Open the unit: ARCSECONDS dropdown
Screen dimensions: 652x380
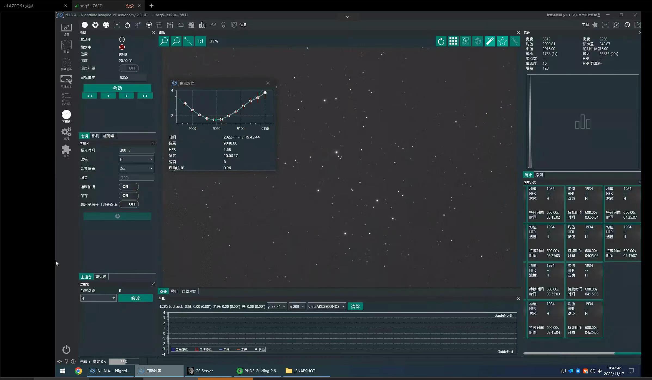tap(327, 306)
